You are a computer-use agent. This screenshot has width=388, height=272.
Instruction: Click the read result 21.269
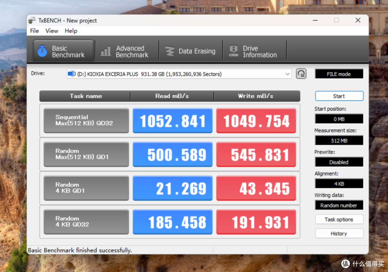tap(172, 188)
